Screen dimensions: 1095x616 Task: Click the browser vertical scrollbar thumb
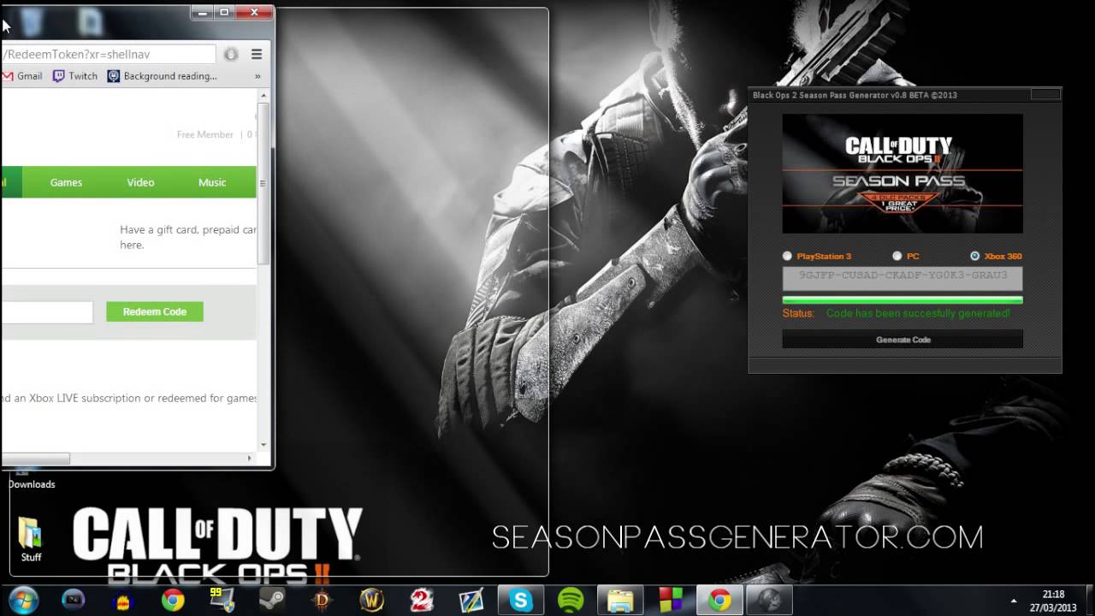[x=263, y=183]
